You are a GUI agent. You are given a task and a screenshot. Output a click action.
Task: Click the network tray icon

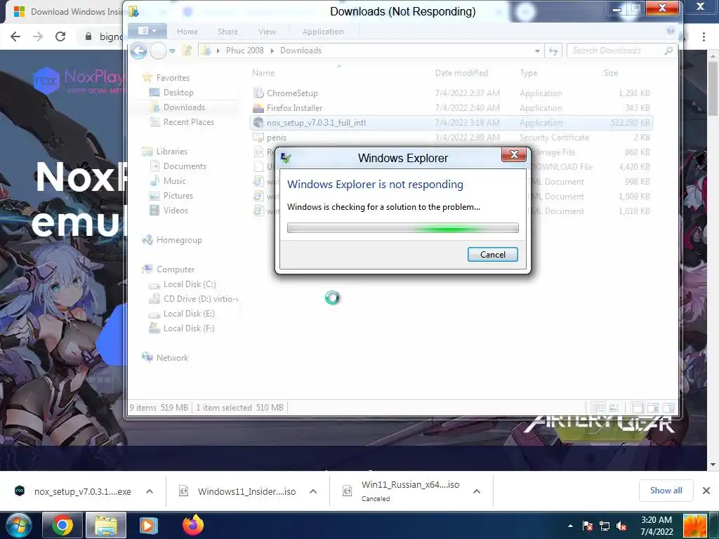(x=605, y=526)
